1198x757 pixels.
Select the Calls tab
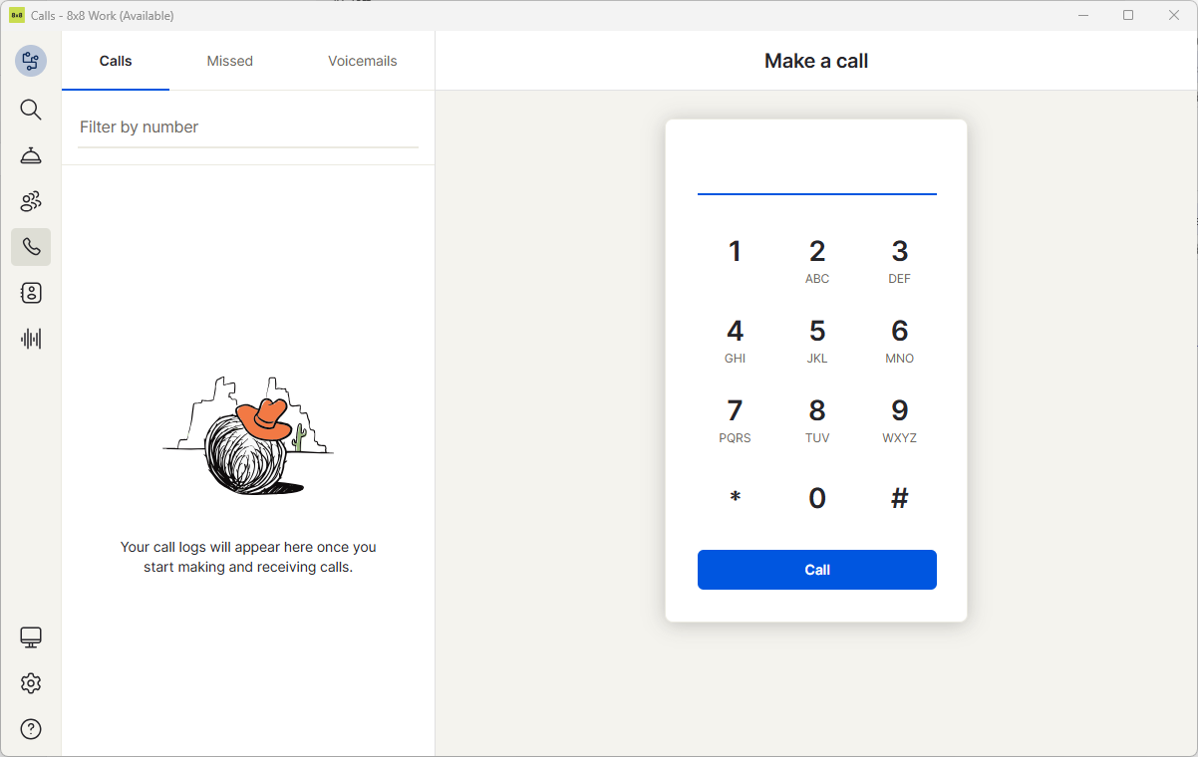116,61
